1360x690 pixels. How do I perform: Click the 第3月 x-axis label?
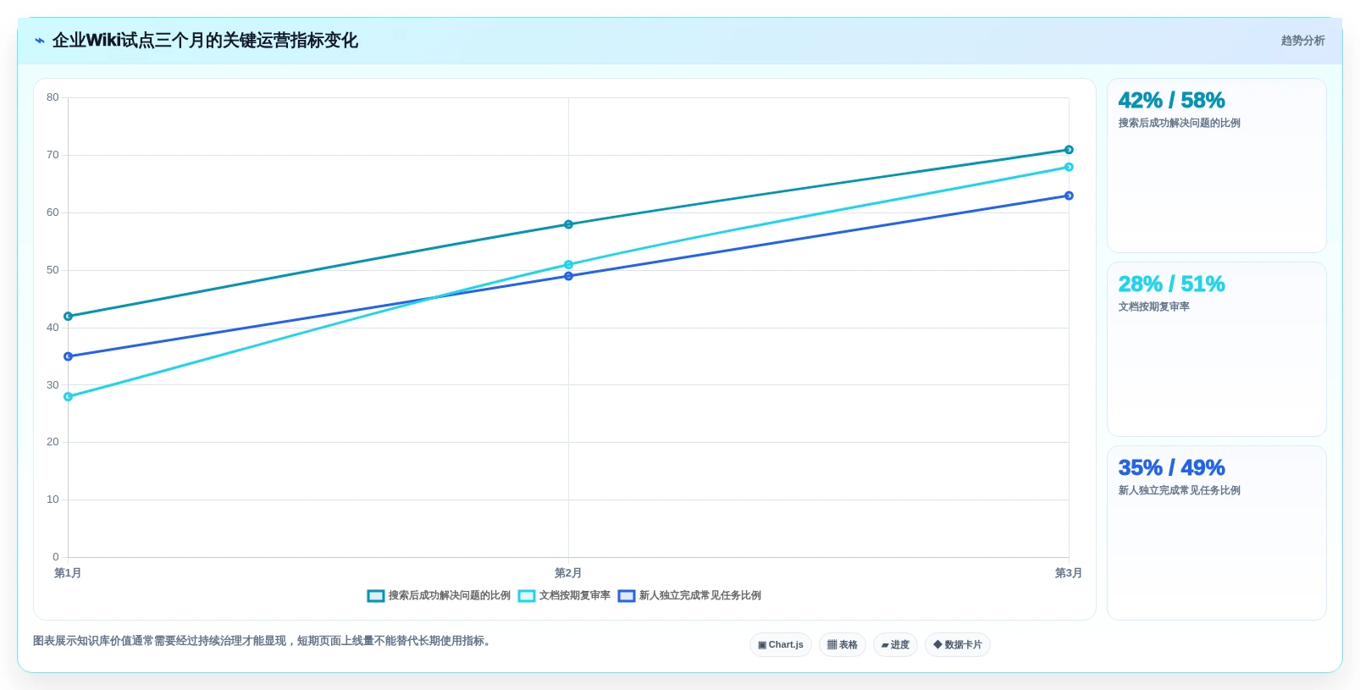click(x=1069, y=573)
